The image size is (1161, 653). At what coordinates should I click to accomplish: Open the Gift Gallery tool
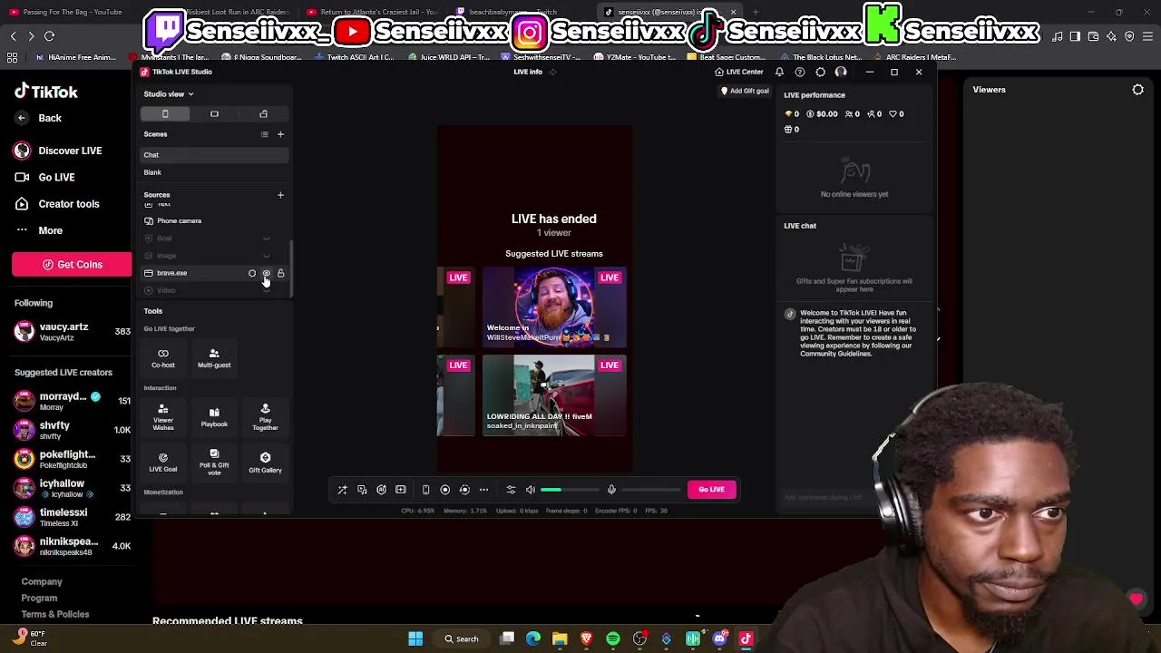tap(265, 463)
